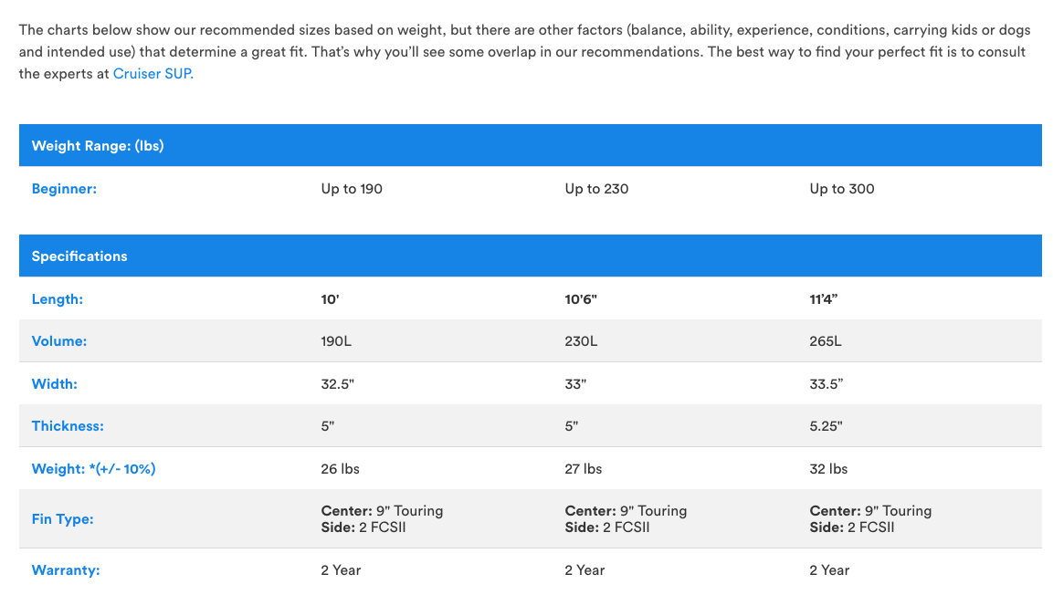Viewport: 1053px width, 595px height.
Task: Click the 11'4" length value
Action: click(824, 299)
